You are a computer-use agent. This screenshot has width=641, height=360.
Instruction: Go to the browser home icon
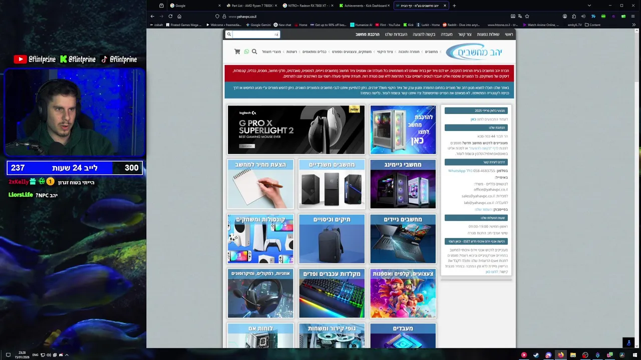click(179, 16)
